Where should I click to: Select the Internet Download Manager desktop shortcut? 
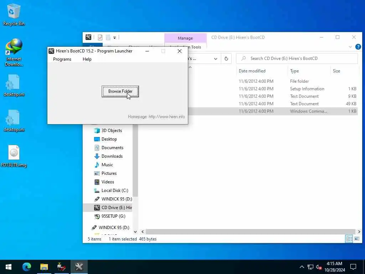14,53
